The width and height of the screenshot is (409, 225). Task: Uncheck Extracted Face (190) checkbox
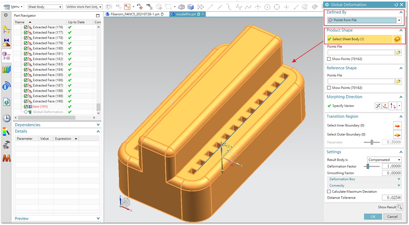point(25,101)
